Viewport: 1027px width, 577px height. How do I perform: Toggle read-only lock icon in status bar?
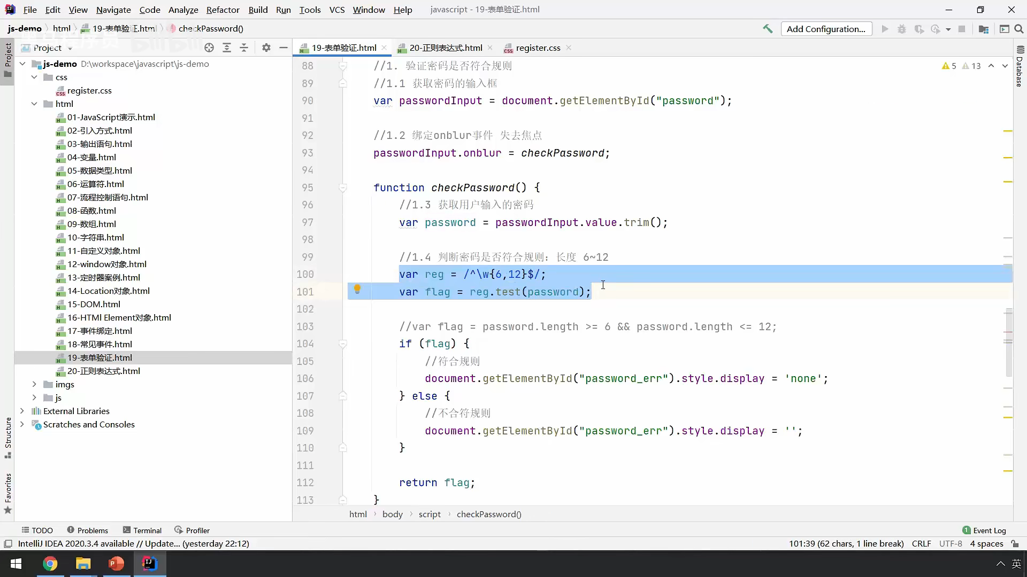(x=1015, y=543)
